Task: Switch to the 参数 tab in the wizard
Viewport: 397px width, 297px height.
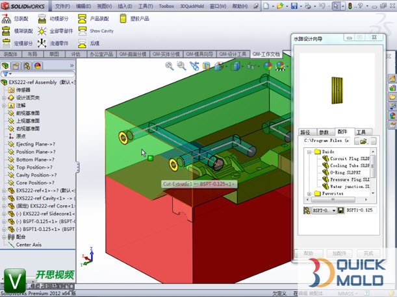Action: (x=324, y=132)
